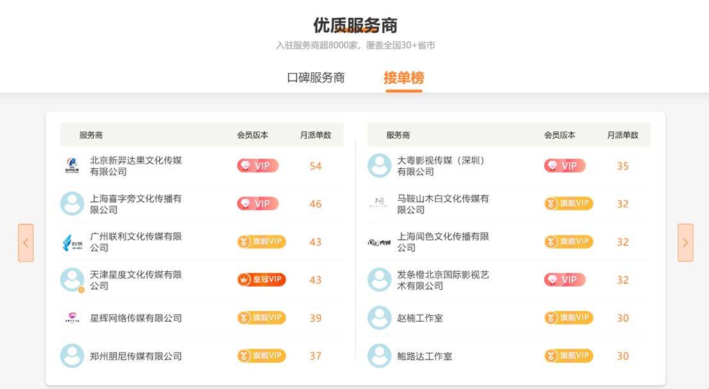Click the order count 54 for 北京新羿达果
This screenshot has width=709, height=389.
pos(315,166)
